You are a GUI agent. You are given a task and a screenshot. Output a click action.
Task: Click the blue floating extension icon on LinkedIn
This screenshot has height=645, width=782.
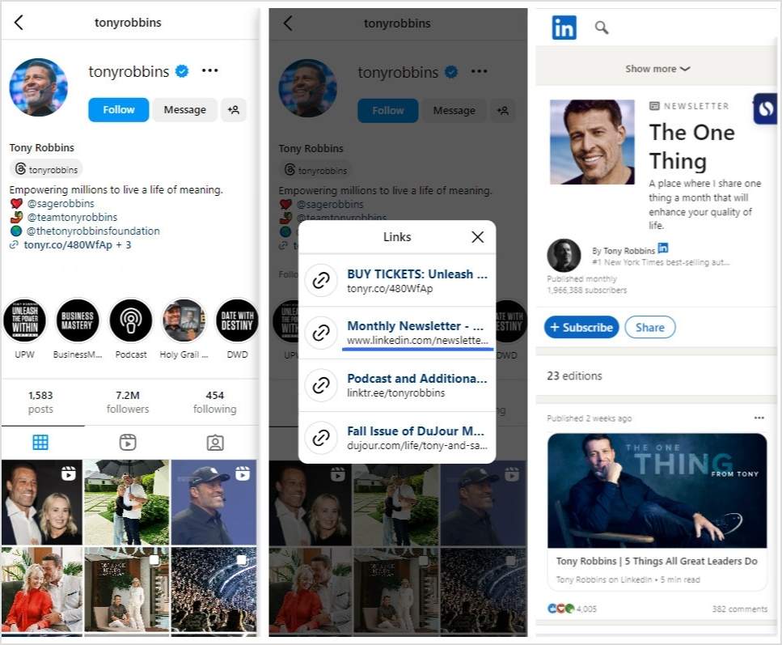tap(765, 108)
